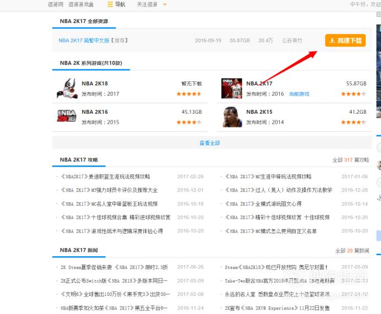The image size is (381, 314).
Task: Open 精彩十佳球视频欣赏 十佳球视频 guide
Action: point(277,217)
